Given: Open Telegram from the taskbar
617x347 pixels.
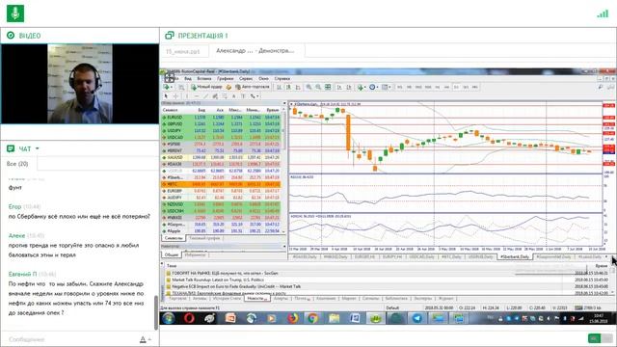Looking at the screenshot, I should 417,318.
